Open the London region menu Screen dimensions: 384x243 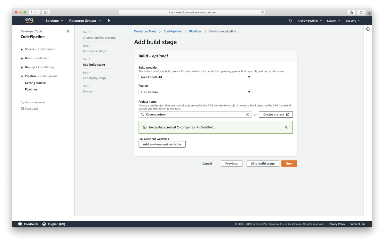click(333, 21)
